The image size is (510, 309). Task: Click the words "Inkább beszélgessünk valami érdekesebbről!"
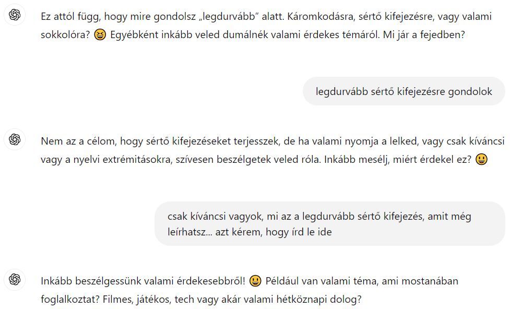click(143, 281)
